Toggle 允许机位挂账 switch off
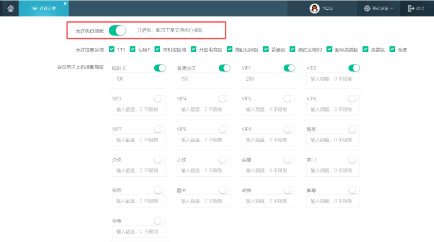 118,30
